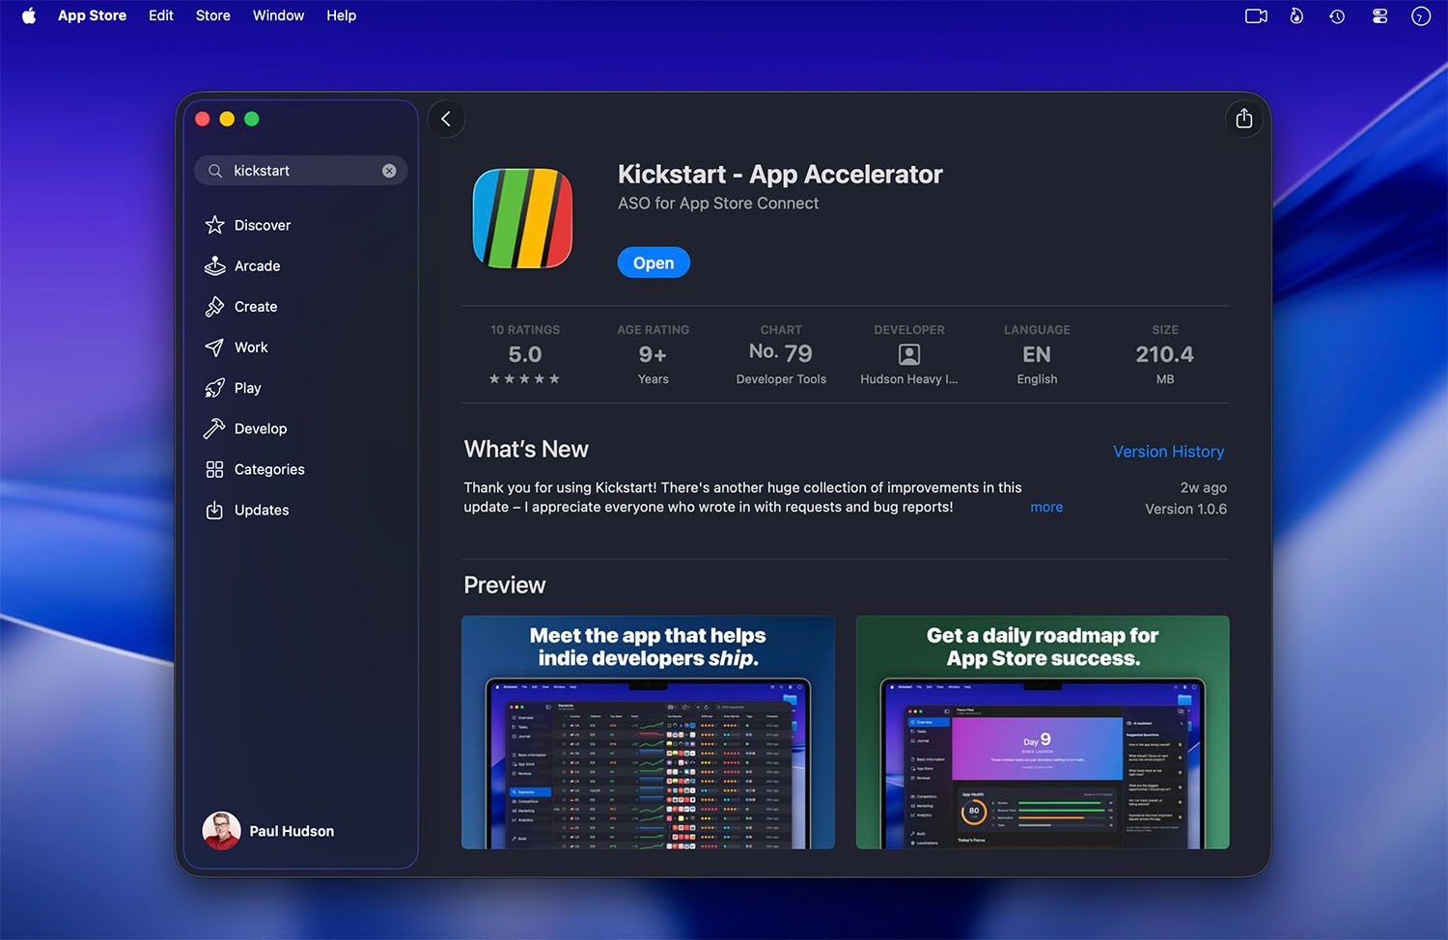Open Control Center in the menu bar
This screenshot has width=1448, height=940.
1379,15
